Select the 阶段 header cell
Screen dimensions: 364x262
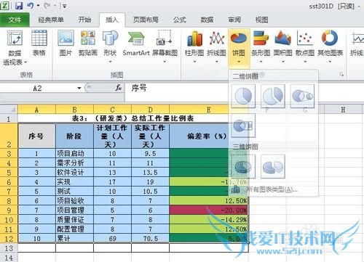tap(74, 136)
